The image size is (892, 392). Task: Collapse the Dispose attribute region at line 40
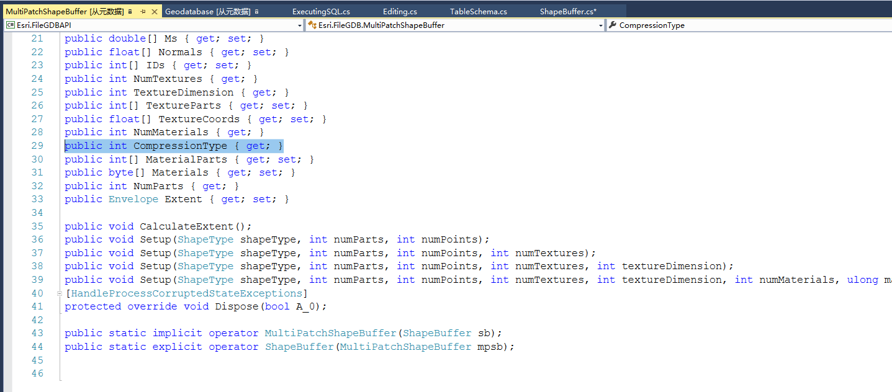(60, 293)
